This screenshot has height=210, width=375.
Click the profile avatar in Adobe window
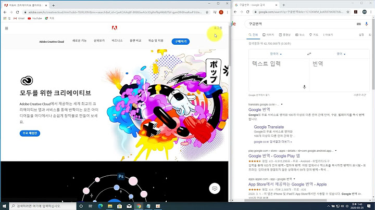221,12
